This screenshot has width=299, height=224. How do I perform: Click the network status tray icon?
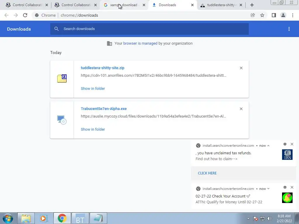(263, 218)
